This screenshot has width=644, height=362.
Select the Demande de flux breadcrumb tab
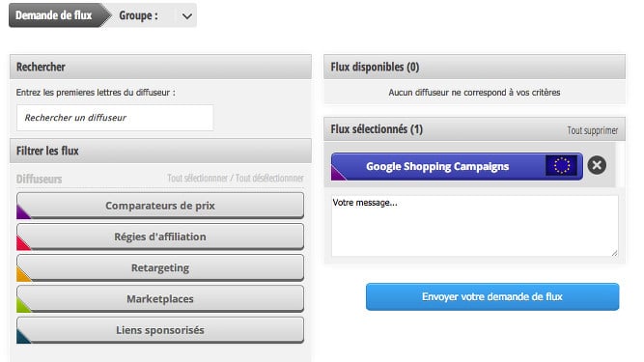54,15
